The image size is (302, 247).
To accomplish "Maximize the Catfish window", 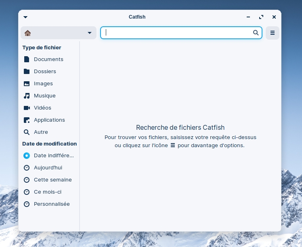I will pos(261,17).
